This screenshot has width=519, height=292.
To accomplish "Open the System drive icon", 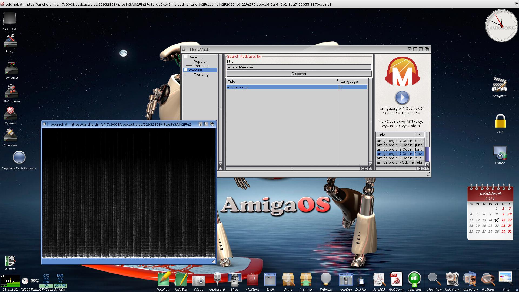I will (10, 113).
